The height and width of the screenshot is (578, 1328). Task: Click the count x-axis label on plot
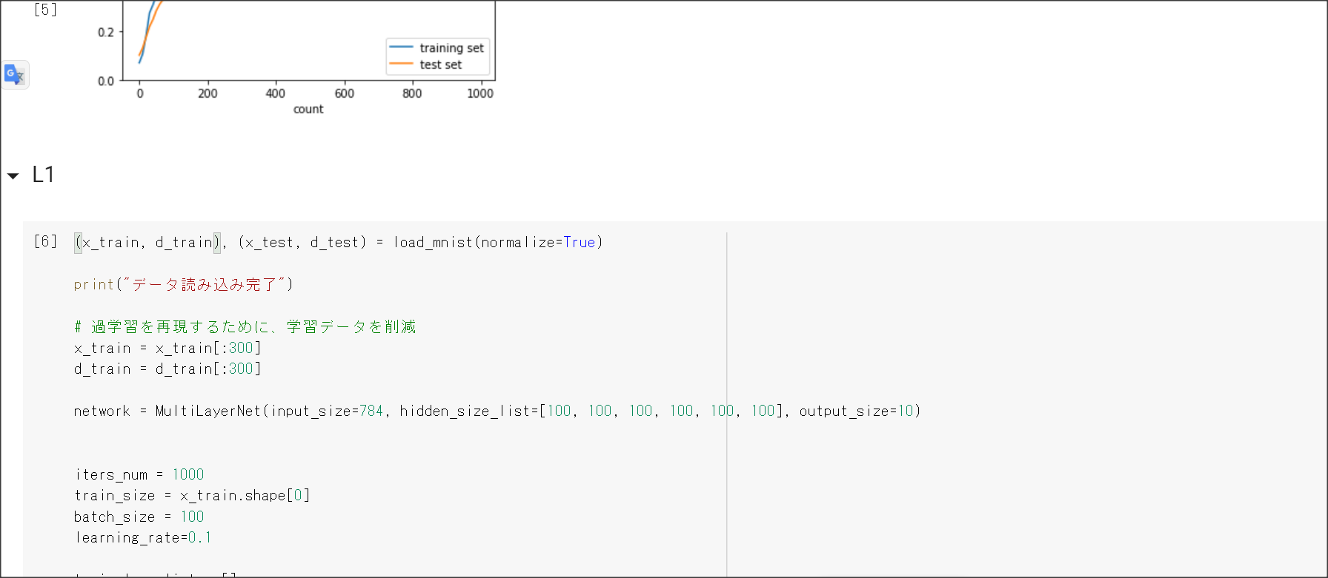pos(308,109)
